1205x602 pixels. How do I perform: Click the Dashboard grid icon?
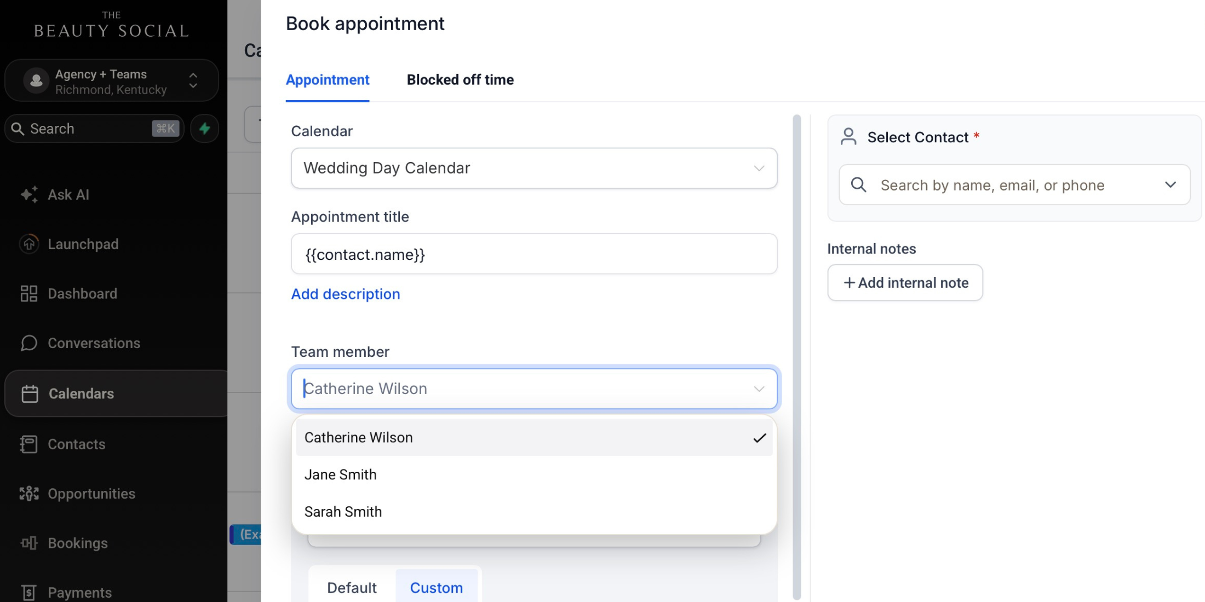coord(29,294)
